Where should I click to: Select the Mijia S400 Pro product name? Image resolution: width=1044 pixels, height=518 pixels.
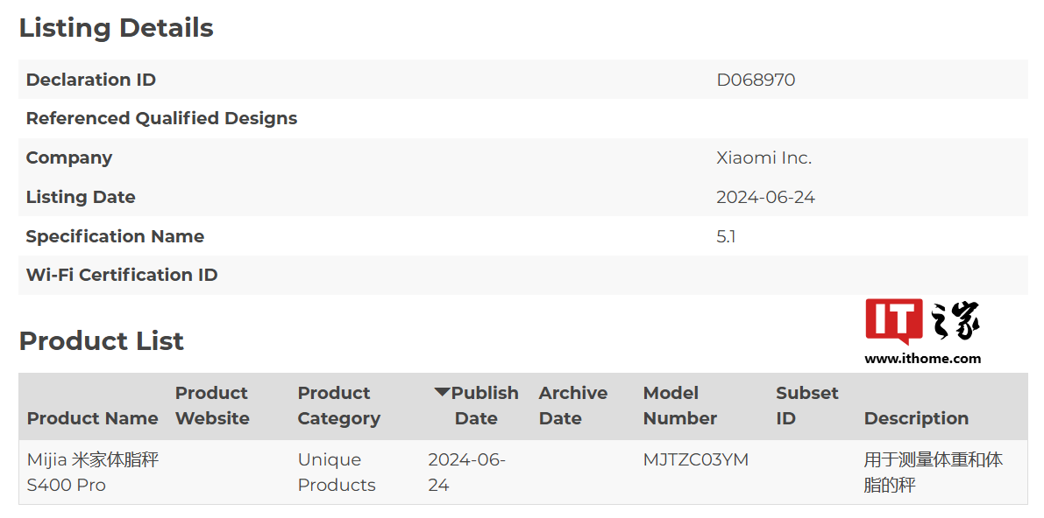[x=92, y=472]
